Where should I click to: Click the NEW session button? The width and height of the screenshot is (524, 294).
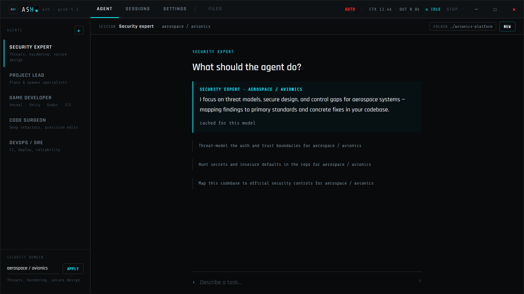click(507, 27)
